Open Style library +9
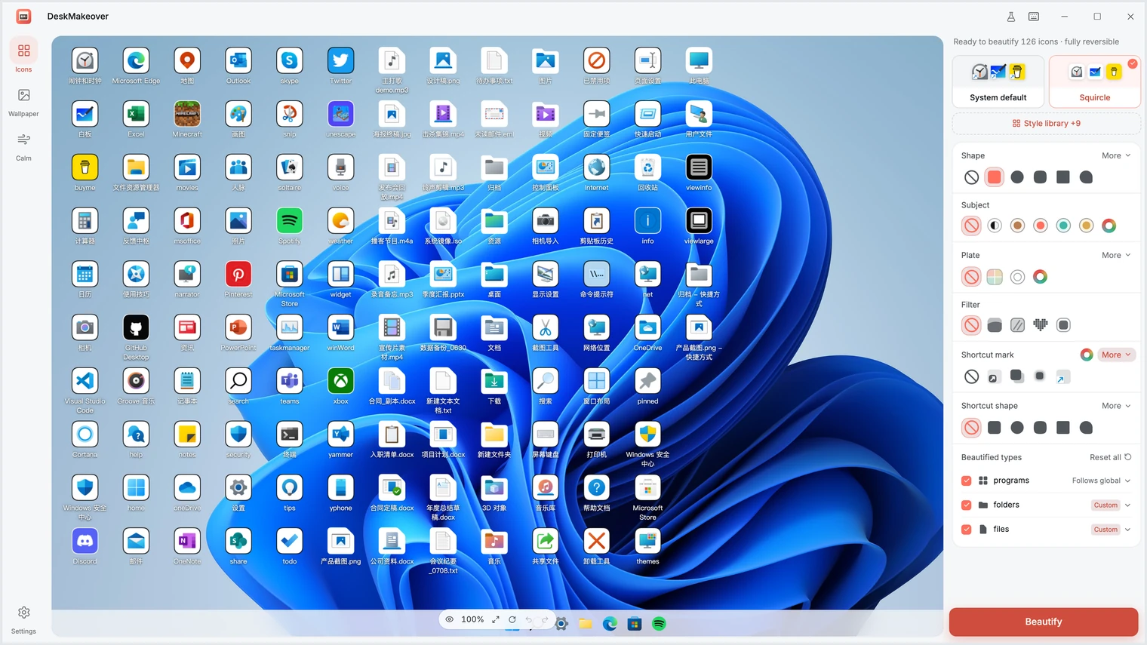Viewport: 1147px width, 645px height. click(x=1046, y=123)
